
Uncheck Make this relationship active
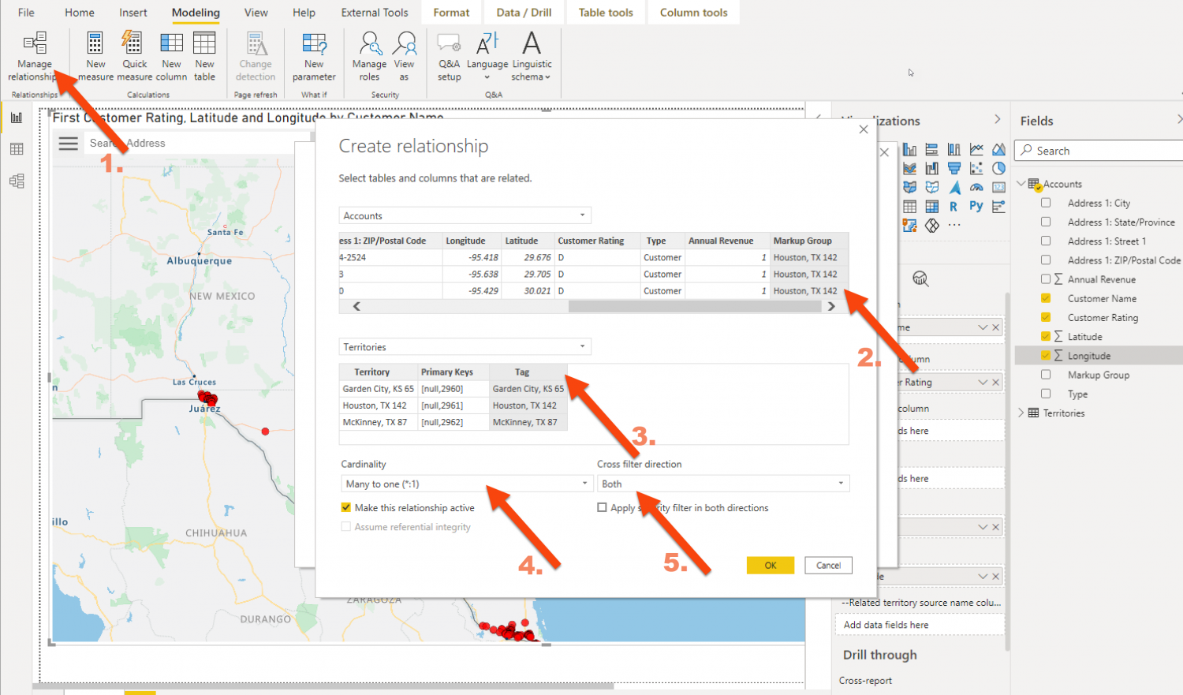click(345, 507)
